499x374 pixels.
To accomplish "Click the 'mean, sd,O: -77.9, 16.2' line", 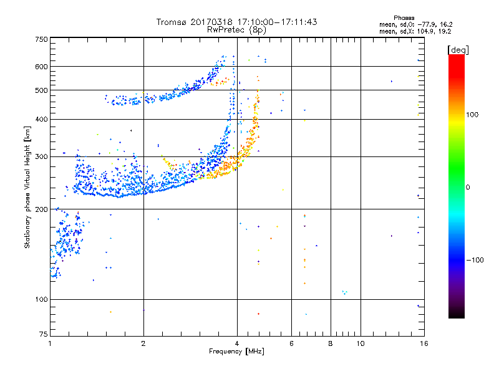I will 416,24.
